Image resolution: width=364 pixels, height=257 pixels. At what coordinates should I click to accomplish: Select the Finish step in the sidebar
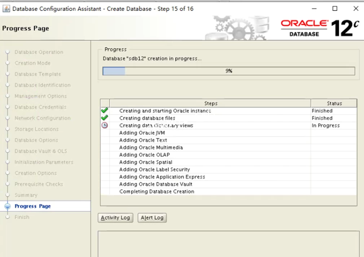pyautogui.click(x=22, y=217)
